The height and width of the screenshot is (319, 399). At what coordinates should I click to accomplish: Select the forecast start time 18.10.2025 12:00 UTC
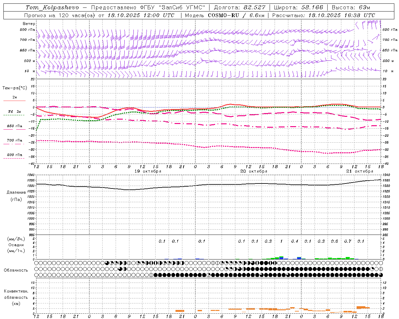pos(141,15)
